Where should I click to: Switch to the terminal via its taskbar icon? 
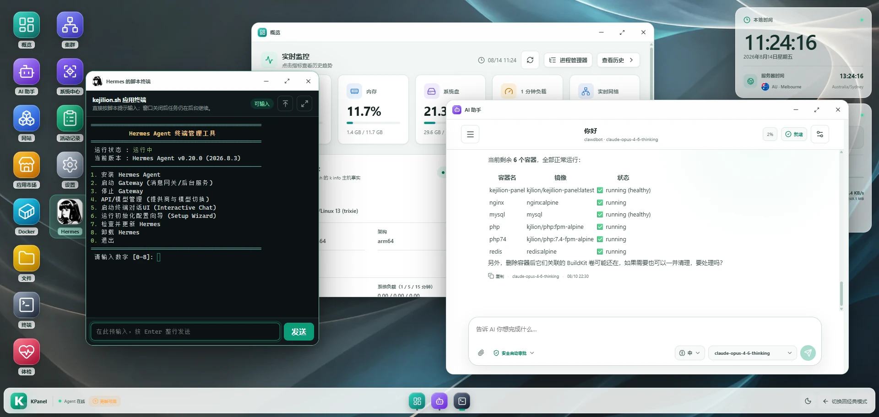click(462, 401)
